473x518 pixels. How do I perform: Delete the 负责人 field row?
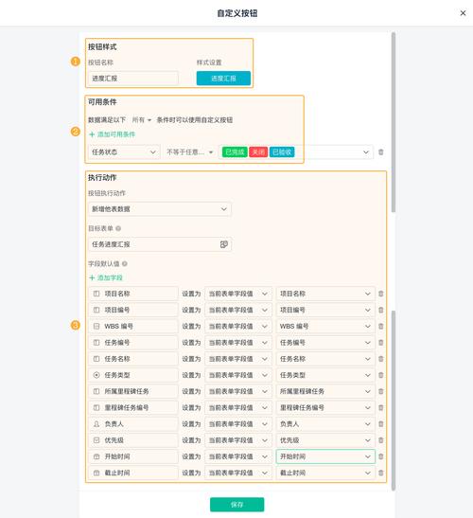pyautogui.click(x=380, y=424)
